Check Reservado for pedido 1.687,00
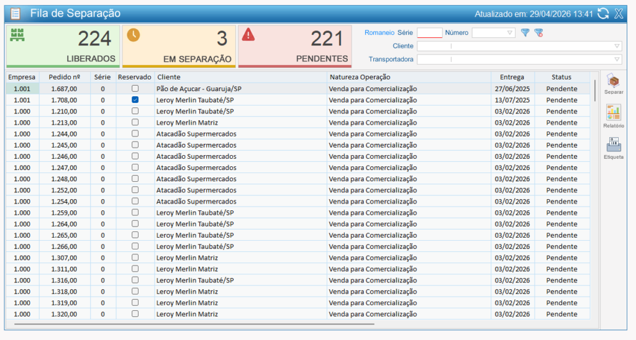This screenshot has width=636, height=340. 135,89
